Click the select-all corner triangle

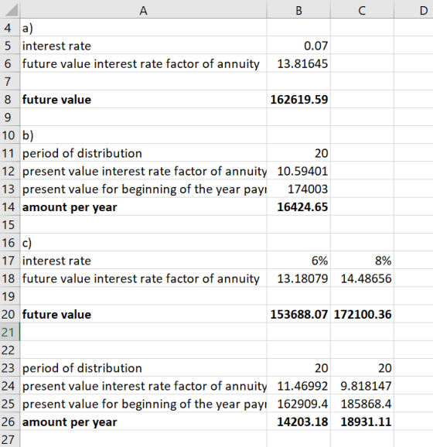pos(11,11)
